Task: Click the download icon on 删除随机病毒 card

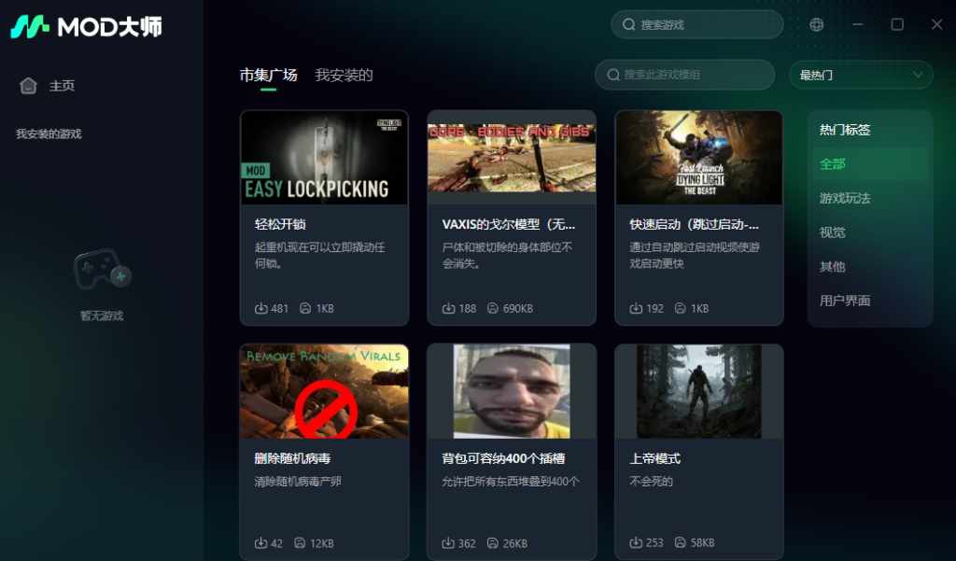Action: [261, 542]
